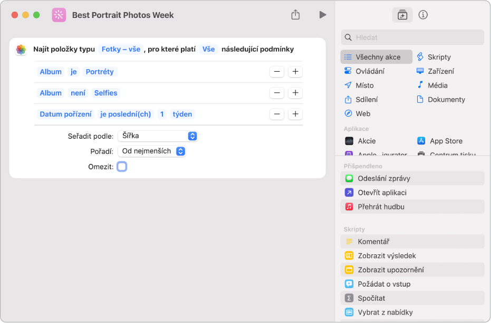
Task: Click the Hledat search field
Action: [412, 37]
